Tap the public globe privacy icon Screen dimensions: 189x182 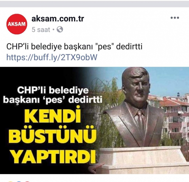(60, 30)
